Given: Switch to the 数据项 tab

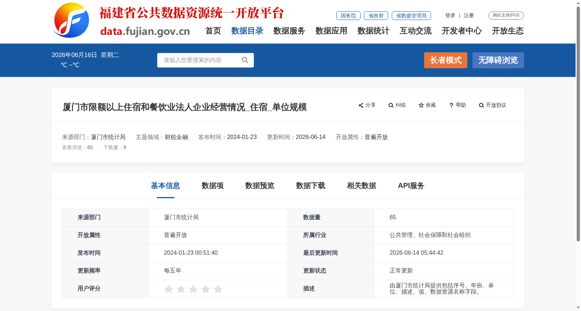Looking at the screenshot, I should point(213,186).
